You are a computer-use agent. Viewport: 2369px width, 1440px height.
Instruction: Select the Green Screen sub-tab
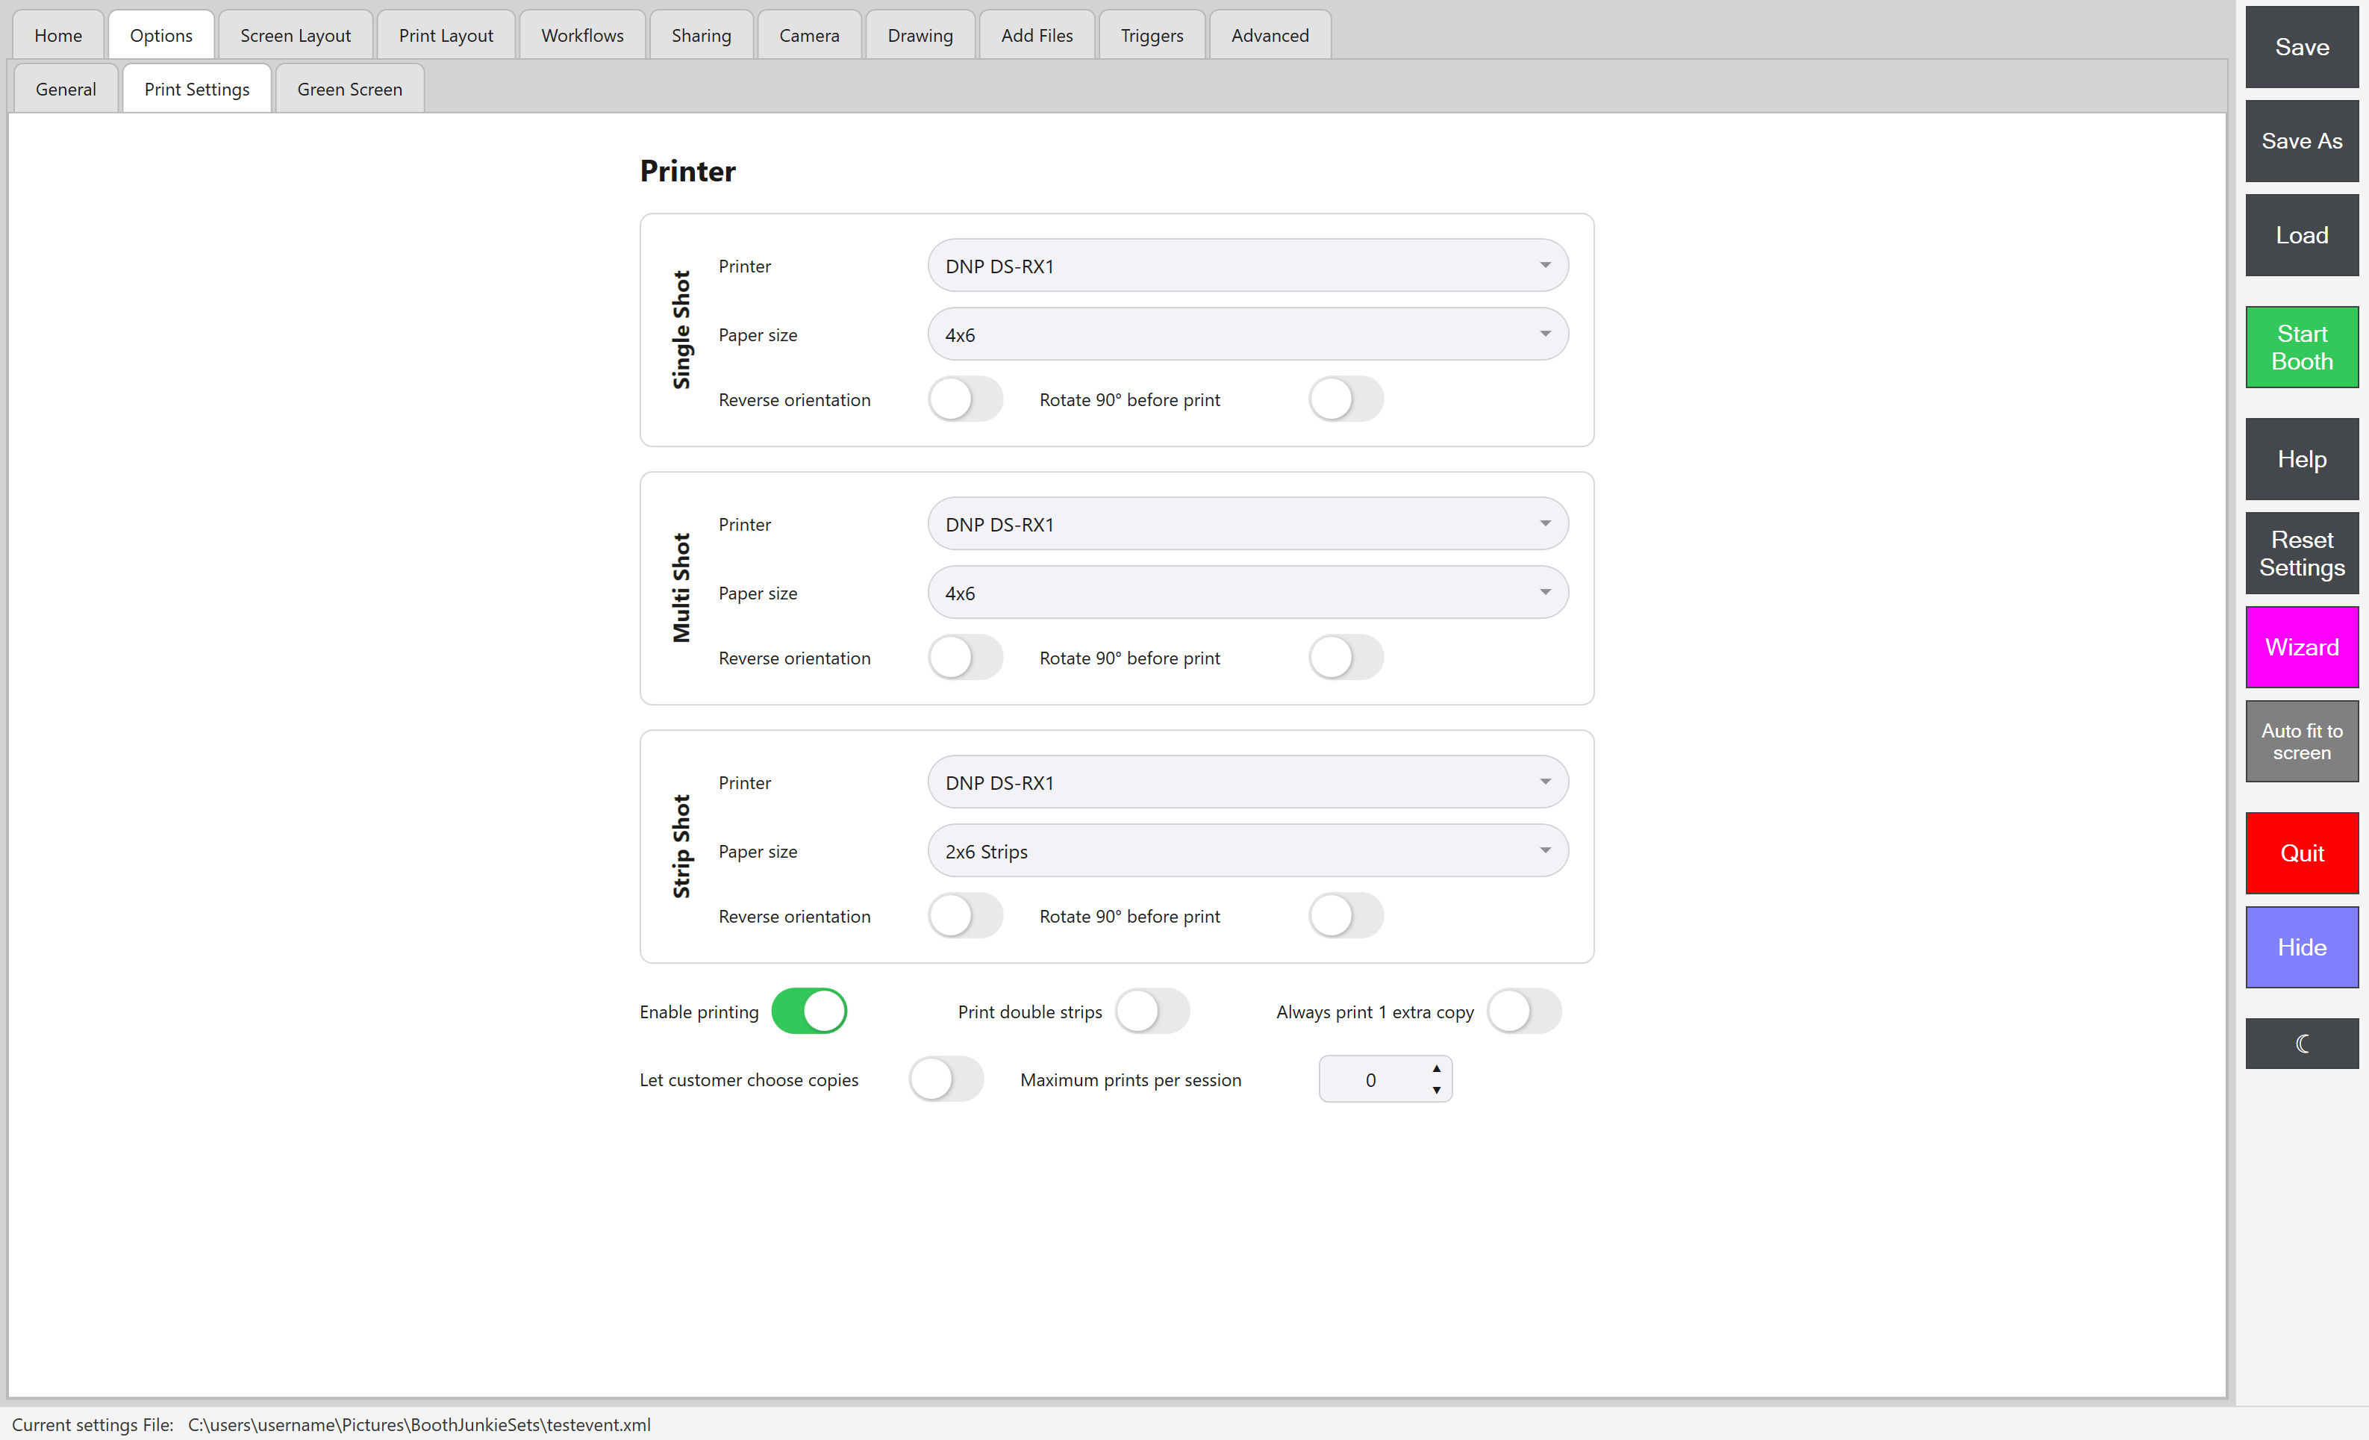pos(350,89)
